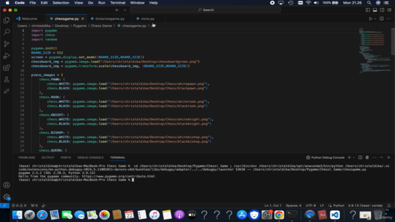Close the terminal panel
This screenshot has width=395, height=222.
pyautogui.click(x=389, y=158)
